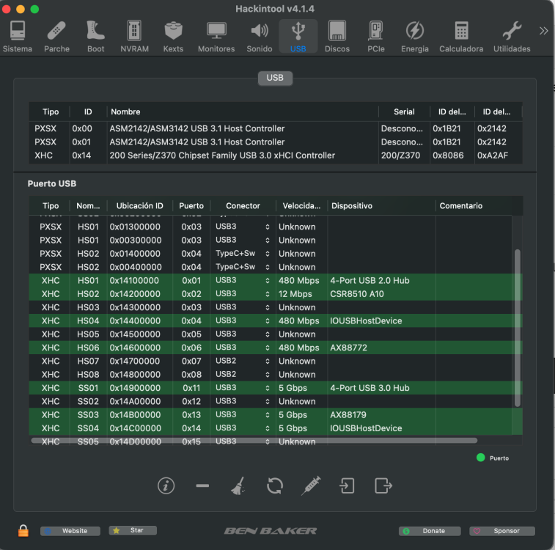
Task: Select the 0x01 ASM2142 controller row
Action: pos(276,142)
